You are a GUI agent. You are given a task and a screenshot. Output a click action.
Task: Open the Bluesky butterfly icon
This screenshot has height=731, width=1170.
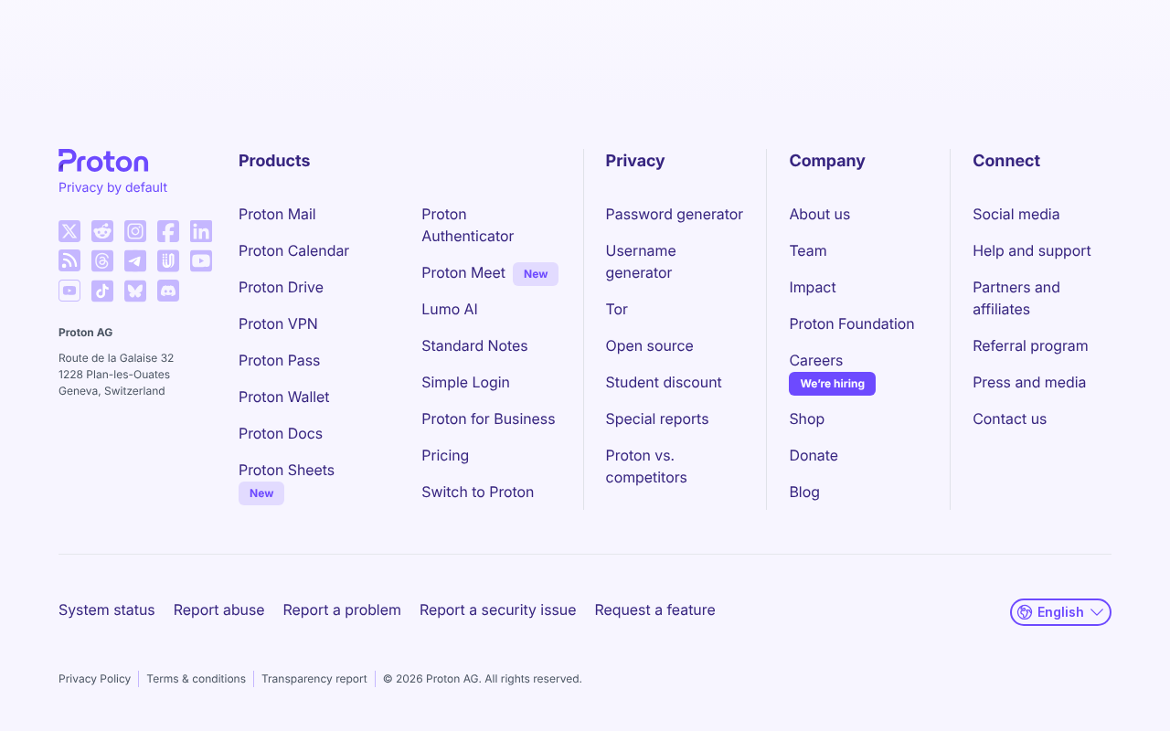coord(135,291)
